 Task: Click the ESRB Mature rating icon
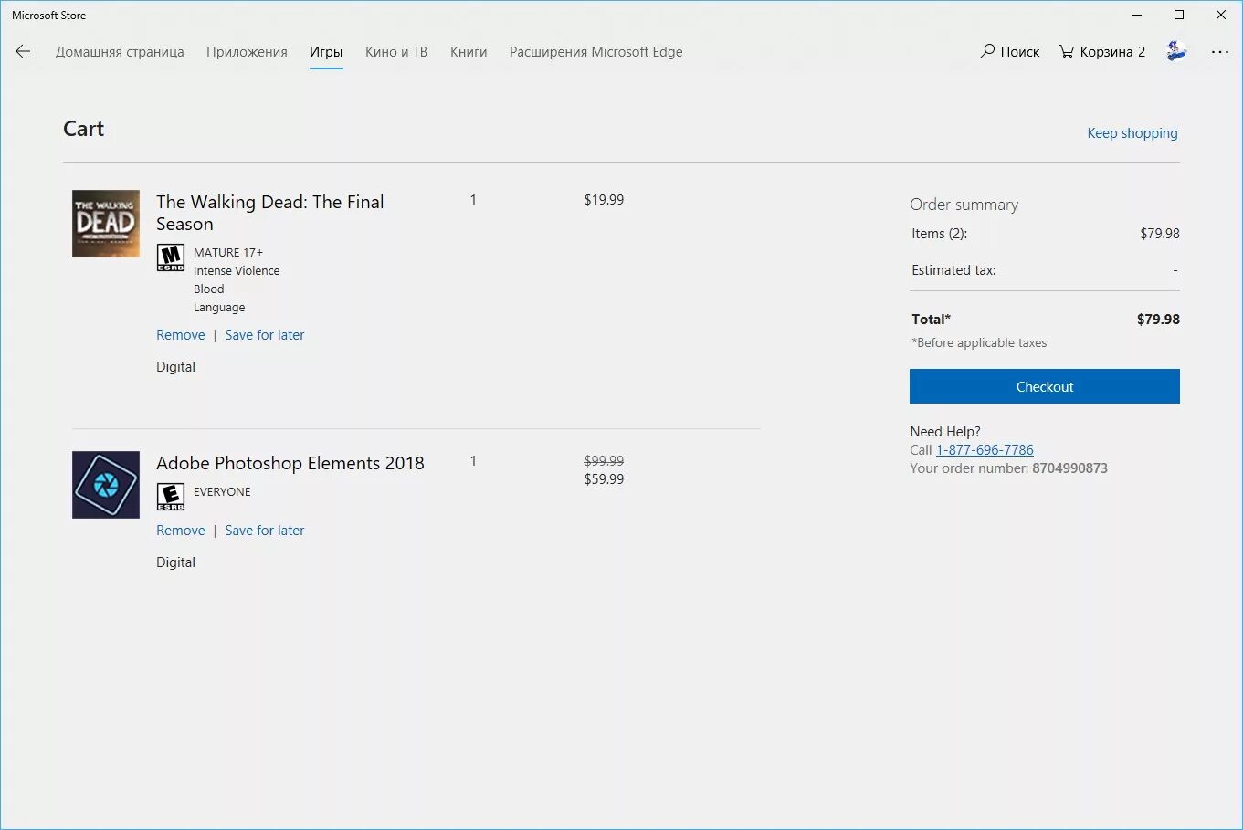tap(171, 257)
